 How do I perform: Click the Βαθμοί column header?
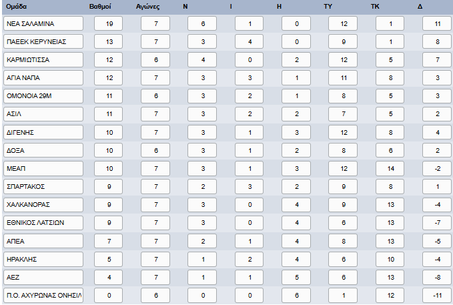coord(100,6)
